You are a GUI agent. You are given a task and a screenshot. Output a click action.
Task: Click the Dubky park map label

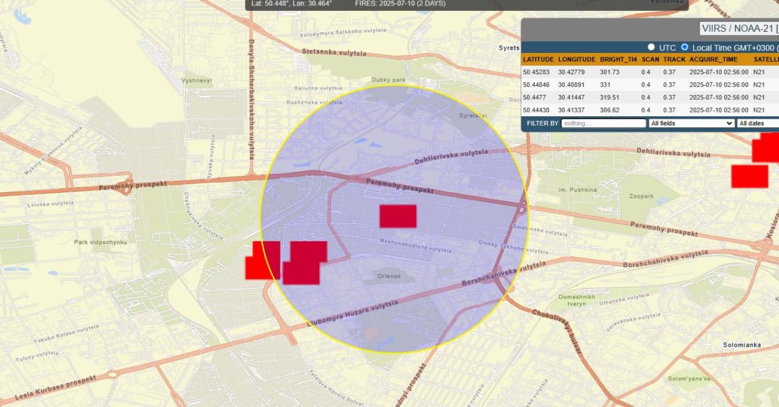tap(388, 80)
